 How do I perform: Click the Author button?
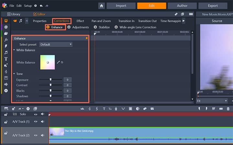182,6
